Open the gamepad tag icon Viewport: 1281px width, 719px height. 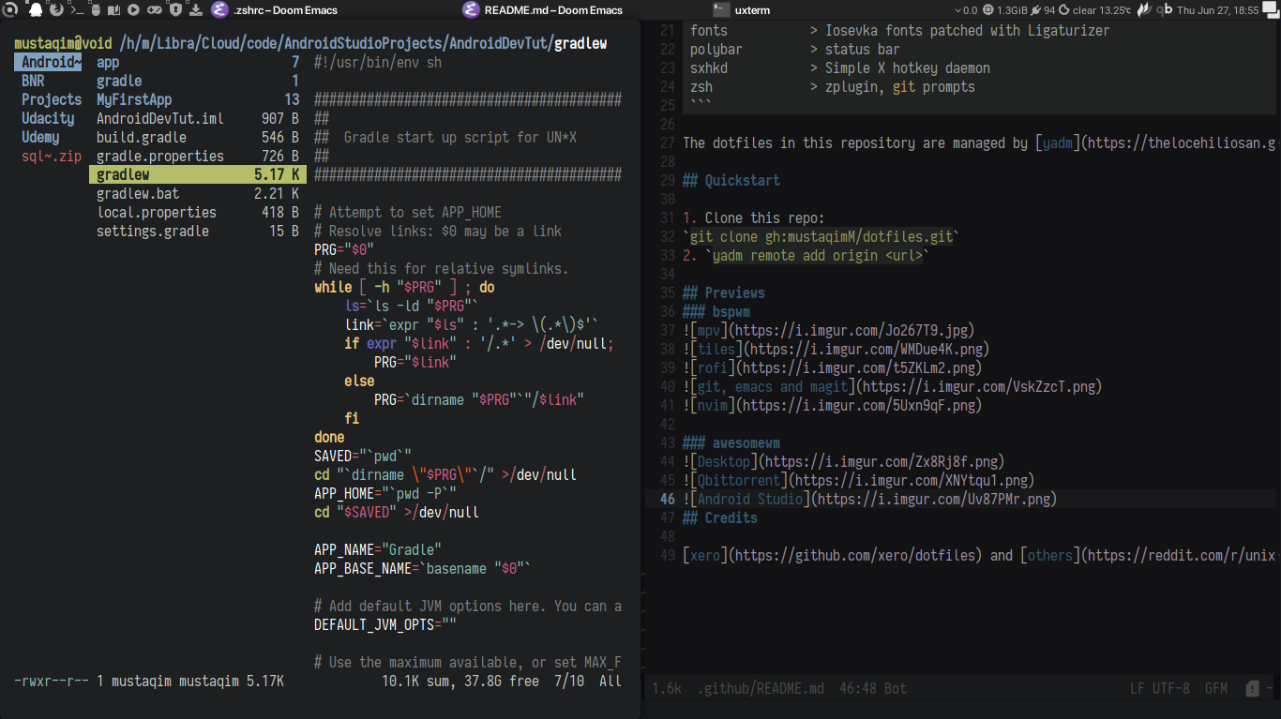(x=155, y=10)
